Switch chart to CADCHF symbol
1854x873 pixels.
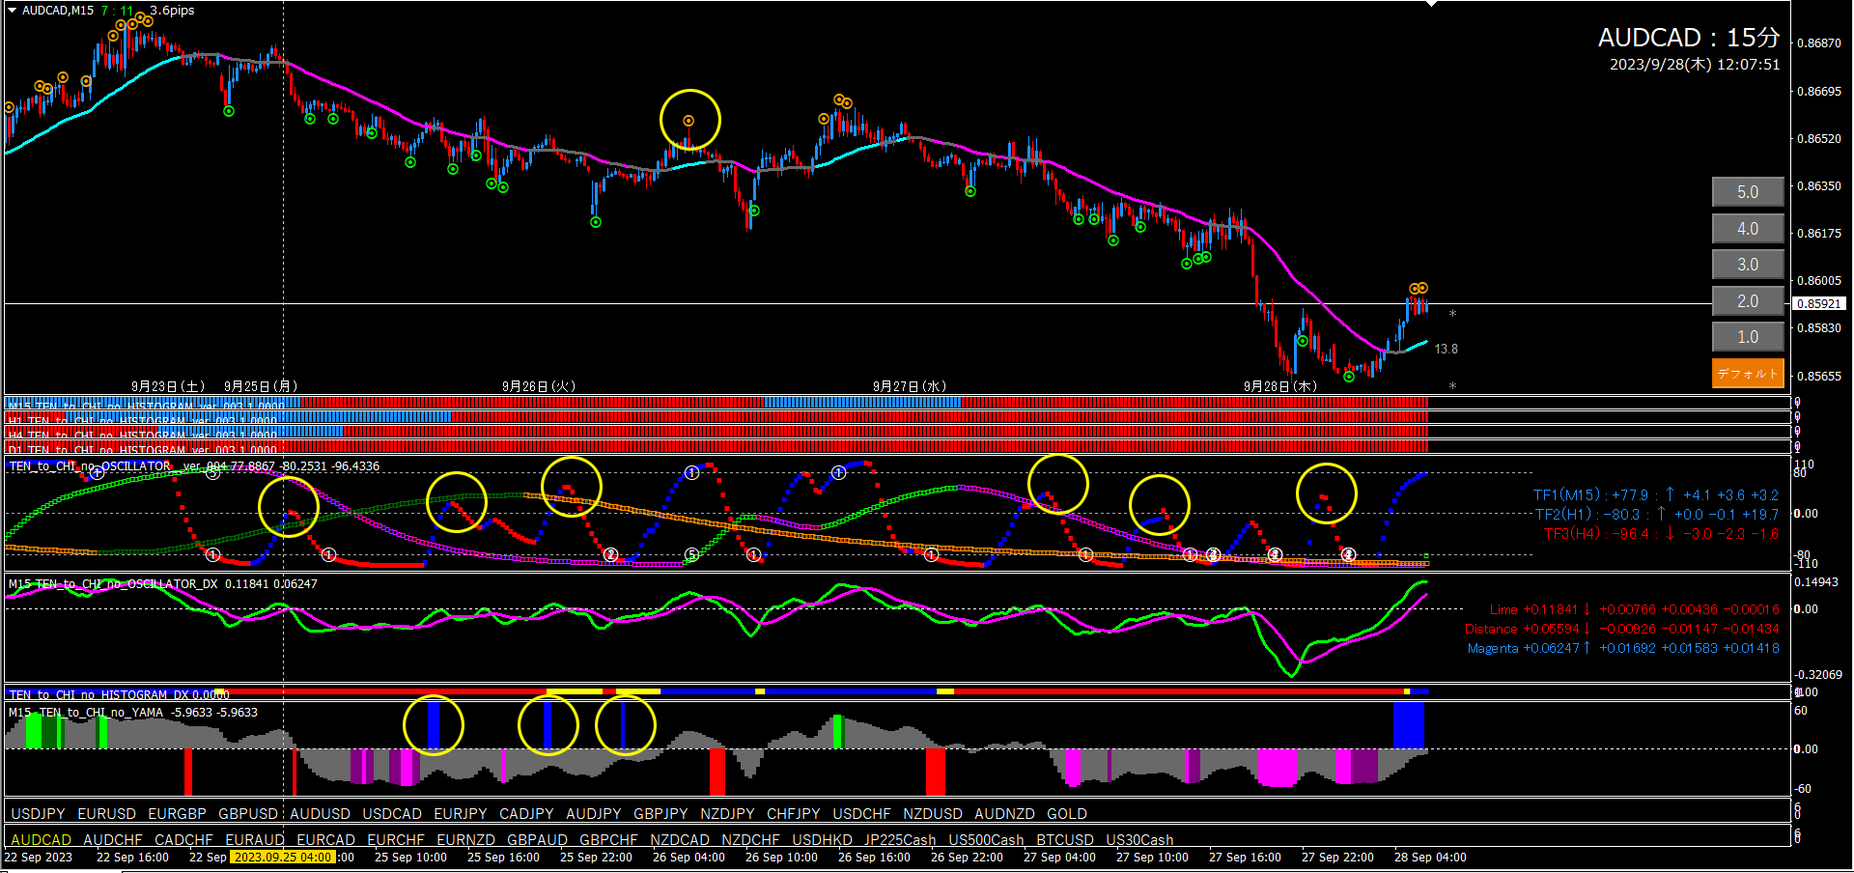(183, 840)
